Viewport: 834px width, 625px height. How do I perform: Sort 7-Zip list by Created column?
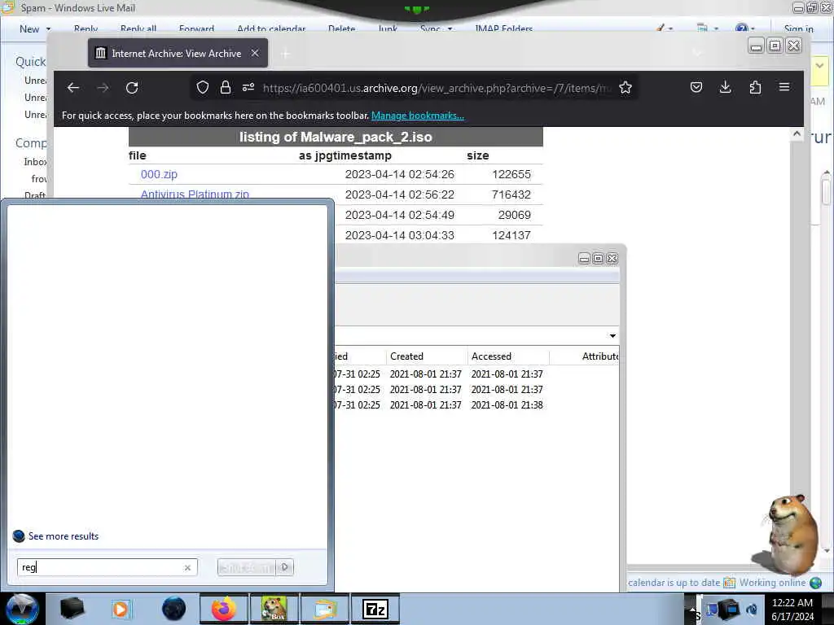point(427,356)
